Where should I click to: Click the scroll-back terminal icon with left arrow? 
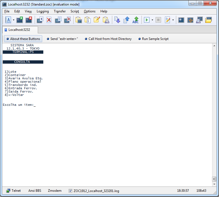point(40,20)
